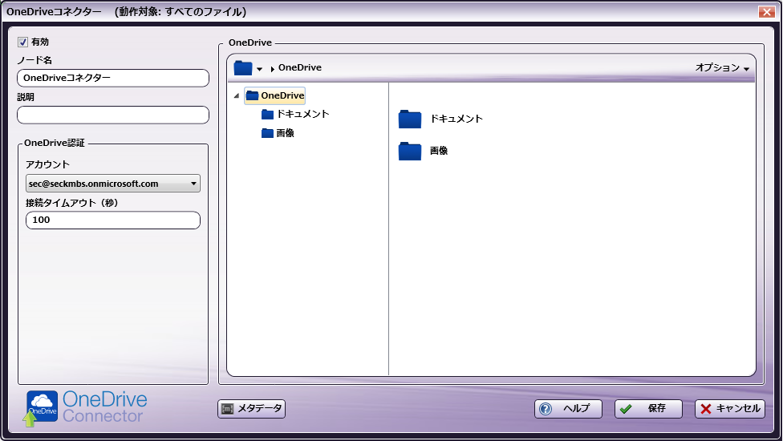Collapse the OneDrive tree node
This screenshot has width=783, height=441.
(x=237, y=95)
